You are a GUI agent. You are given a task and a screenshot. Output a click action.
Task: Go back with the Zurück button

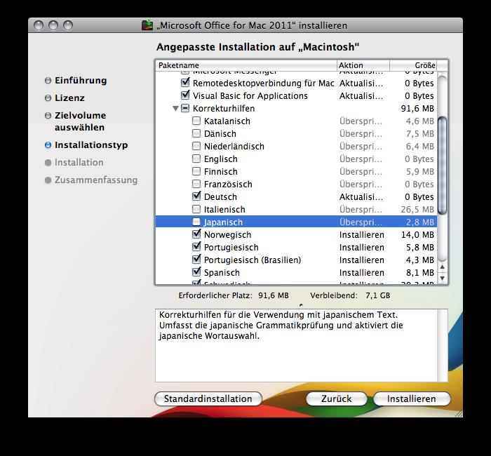coord(336,398)
